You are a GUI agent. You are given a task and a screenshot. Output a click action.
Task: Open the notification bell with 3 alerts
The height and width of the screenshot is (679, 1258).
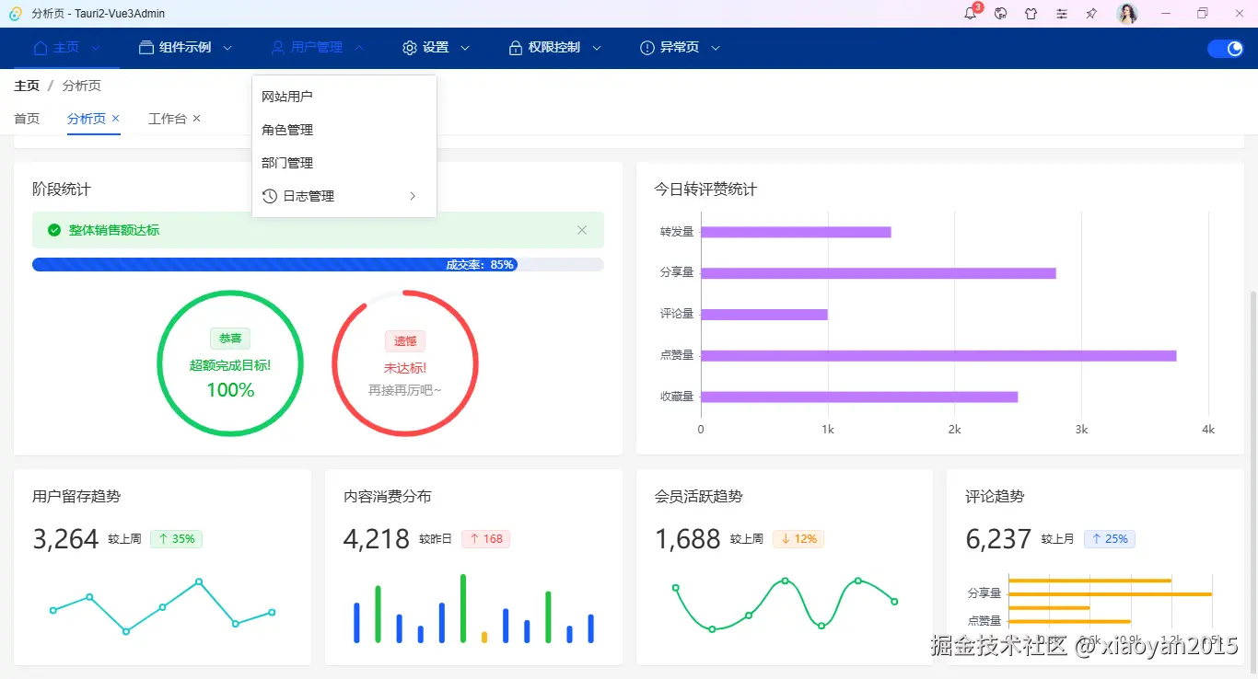(x=971, y=13)
